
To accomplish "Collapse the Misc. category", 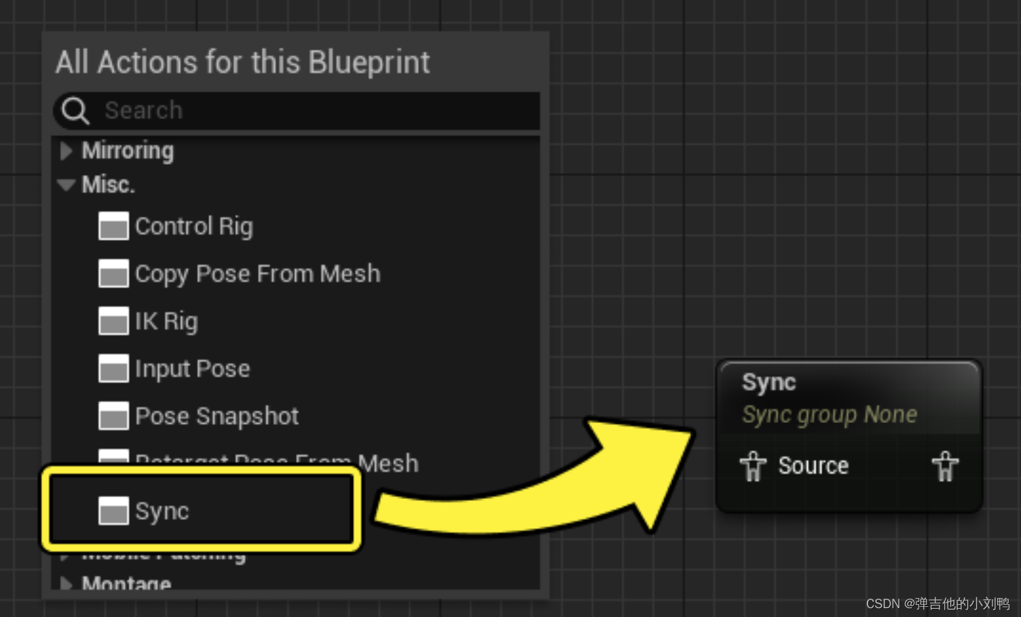I will click(66, 184).
